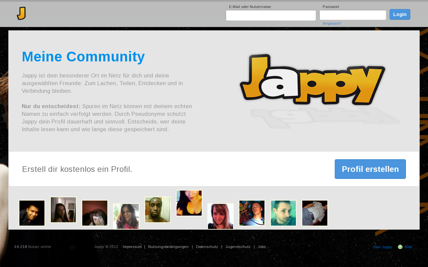Open profile photo with reddish background
This screenshot has width=428, height=267.
pos(95,213)
